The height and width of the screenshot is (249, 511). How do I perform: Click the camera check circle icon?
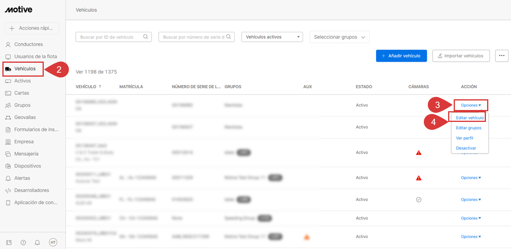click(x=419, y=199)
